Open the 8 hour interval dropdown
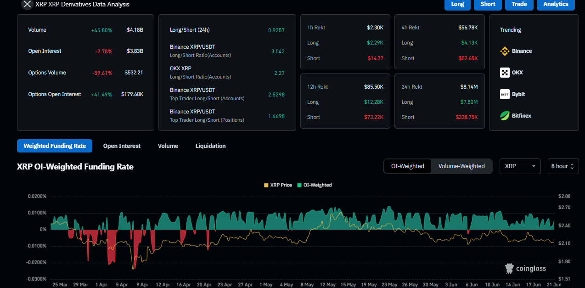Screen dimensions: 585x288 (x=563, y=166)
